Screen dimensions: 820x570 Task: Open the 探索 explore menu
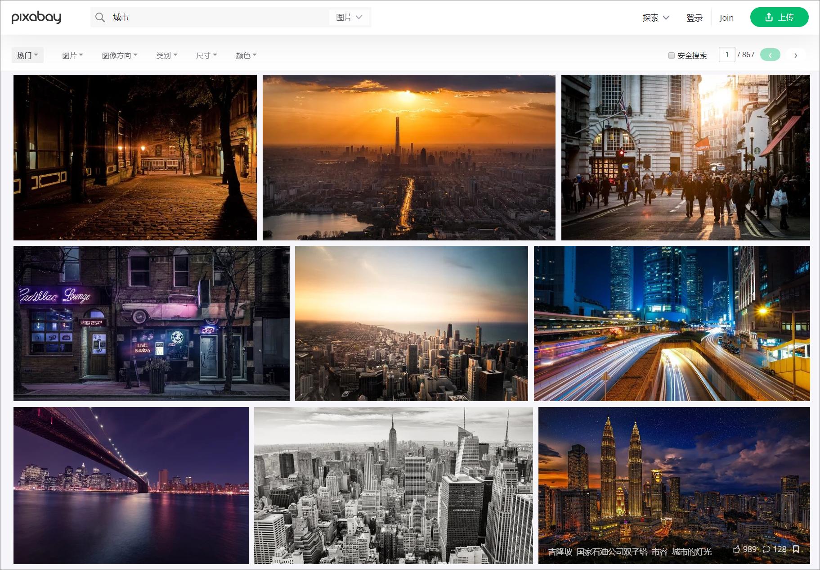(655, 18)
